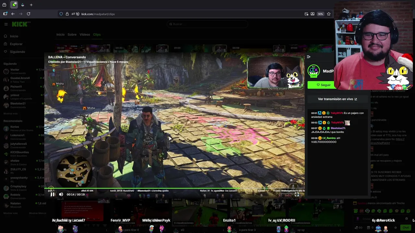Click the shield tracking protection icon

(x=61, y=14)
